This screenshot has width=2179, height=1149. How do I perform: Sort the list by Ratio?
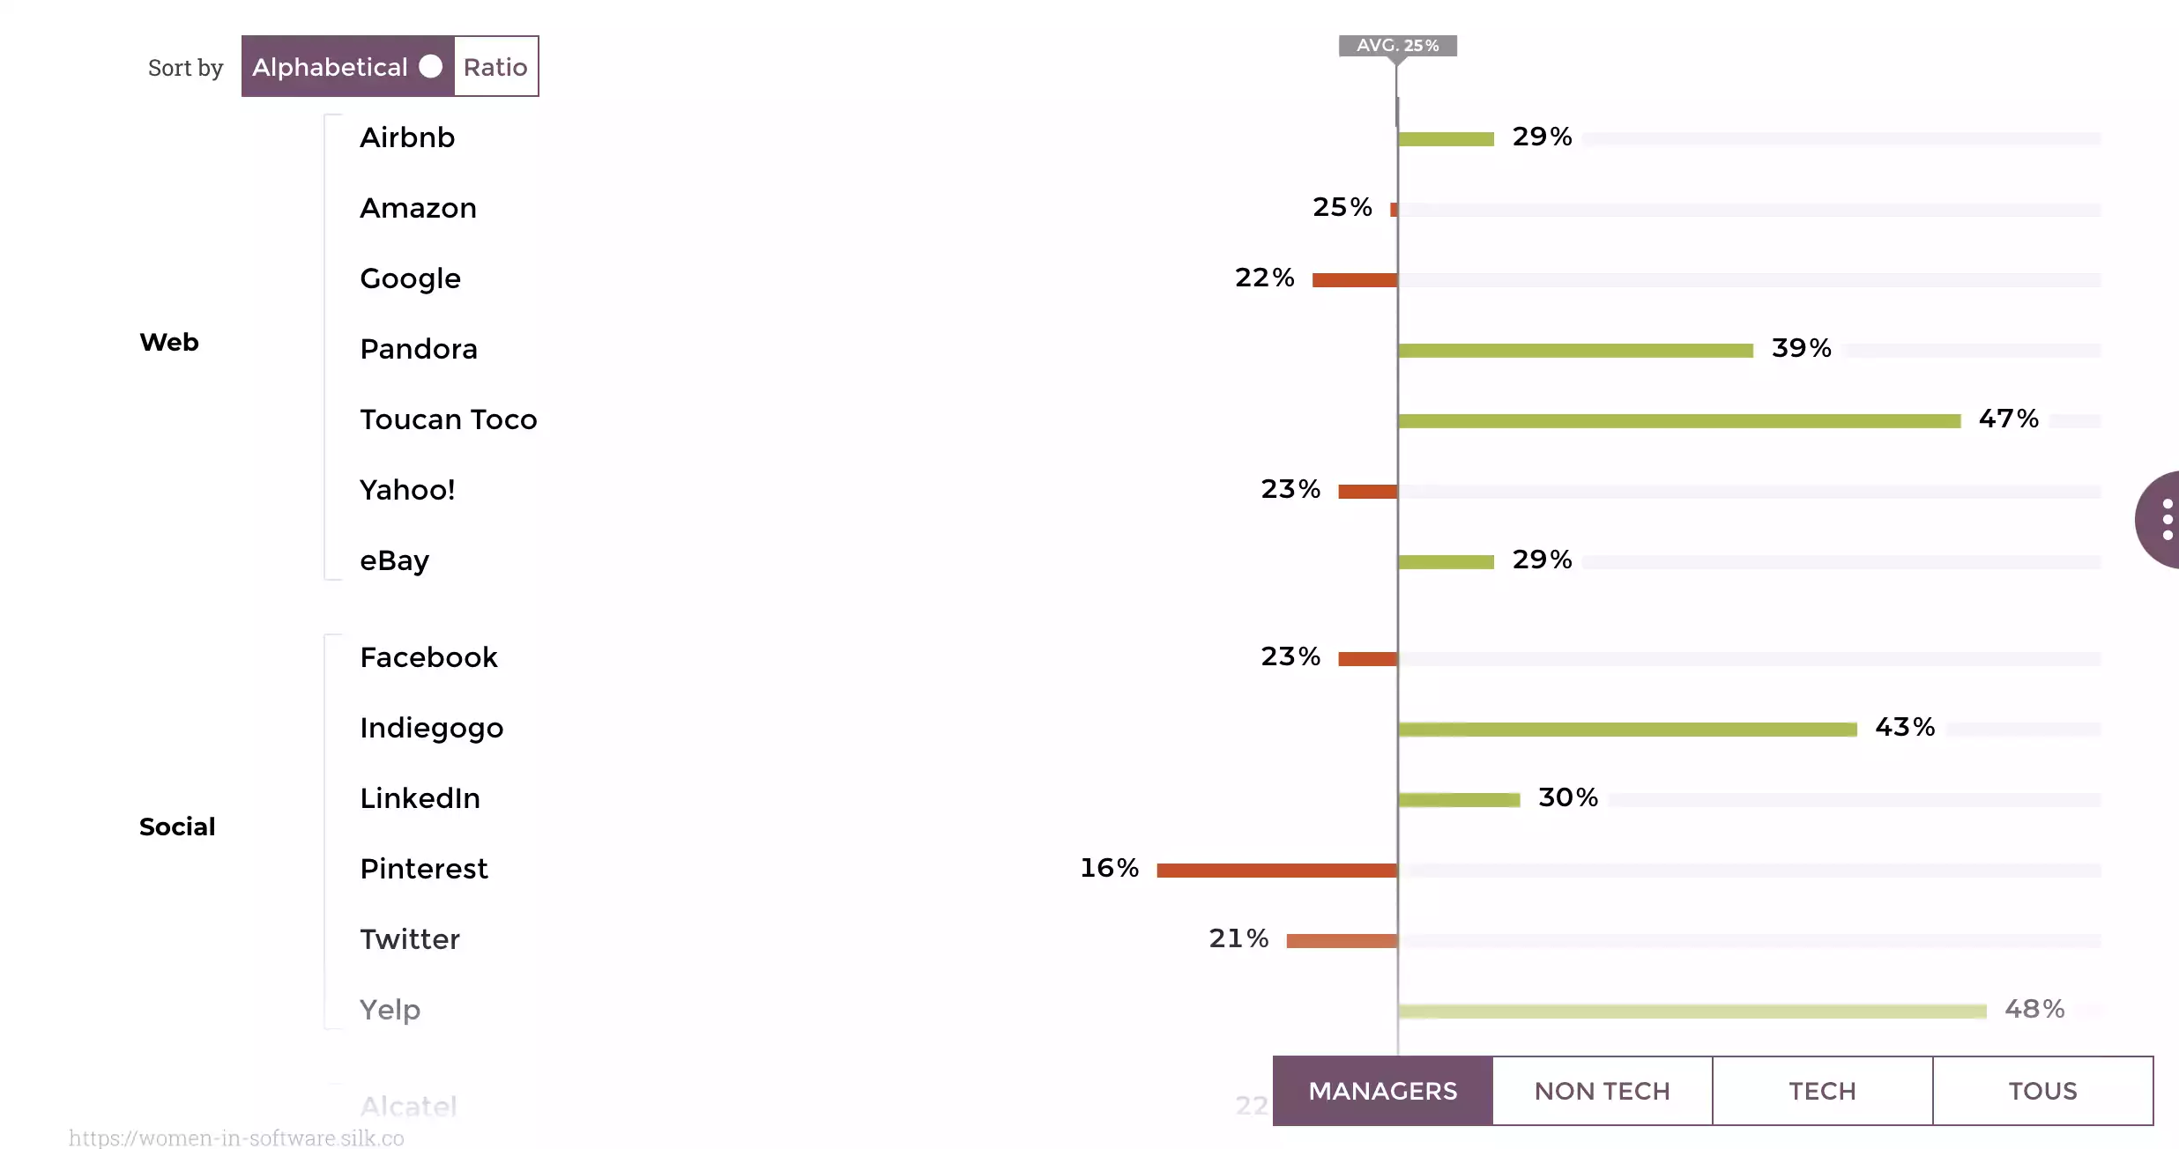coord(495,67)
